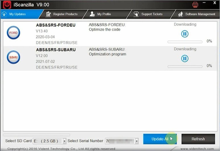Switch to Register Products tab
220x151 pixels.
[x=63, y=14]
